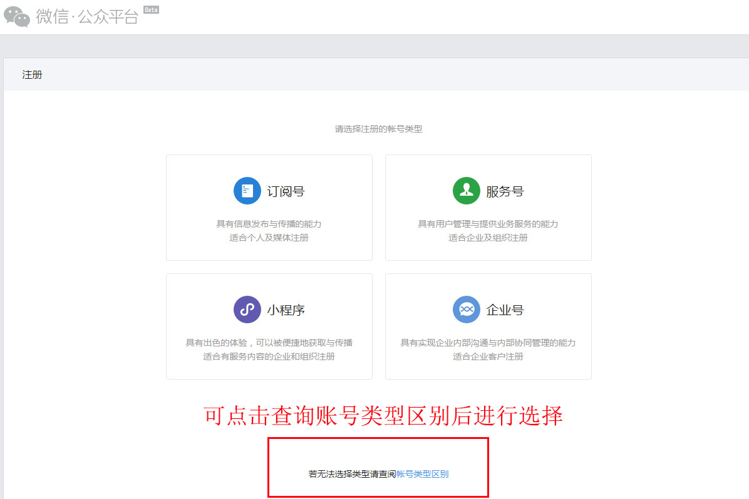Viewport: 749px width, 499px height.
Task: Click the 若无法选择类型请查阅 text
Action: (x=352, y=474)
